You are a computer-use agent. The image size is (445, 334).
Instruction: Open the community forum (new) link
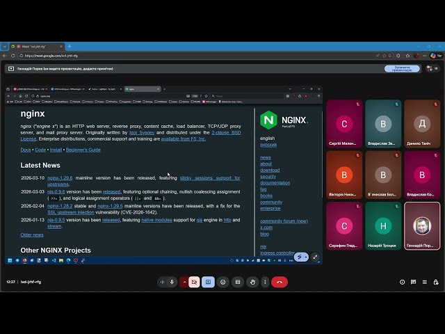(284, 221)
